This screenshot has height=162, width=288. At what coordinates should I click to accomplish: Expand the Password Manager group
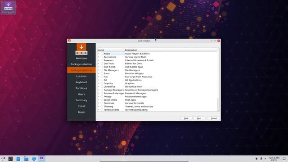coord(99,93)
